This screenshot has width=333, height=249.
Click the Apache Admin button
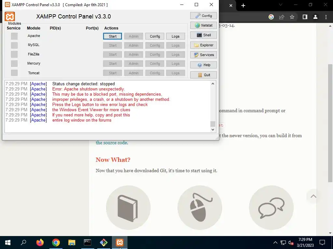pos(134,36)
